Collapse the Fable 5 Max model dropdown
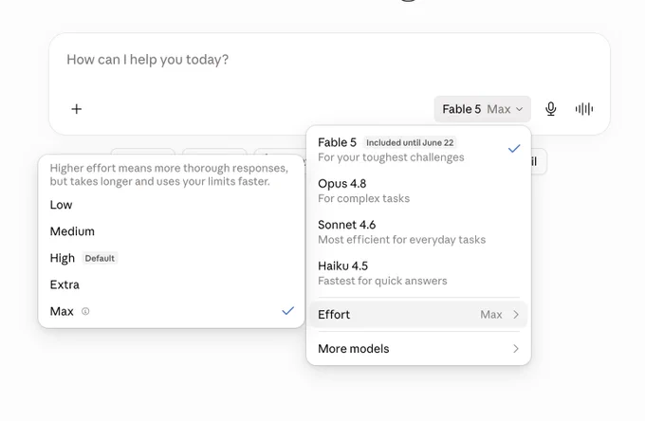Image resolution: width=645 pixels, height=421 pixels. pos(482,109)
